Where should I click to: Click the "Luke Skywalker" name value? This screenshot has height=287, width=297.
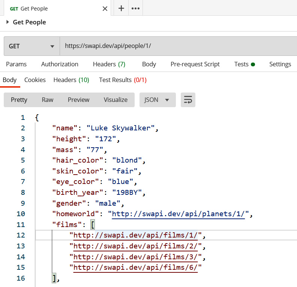pos(120,128)
